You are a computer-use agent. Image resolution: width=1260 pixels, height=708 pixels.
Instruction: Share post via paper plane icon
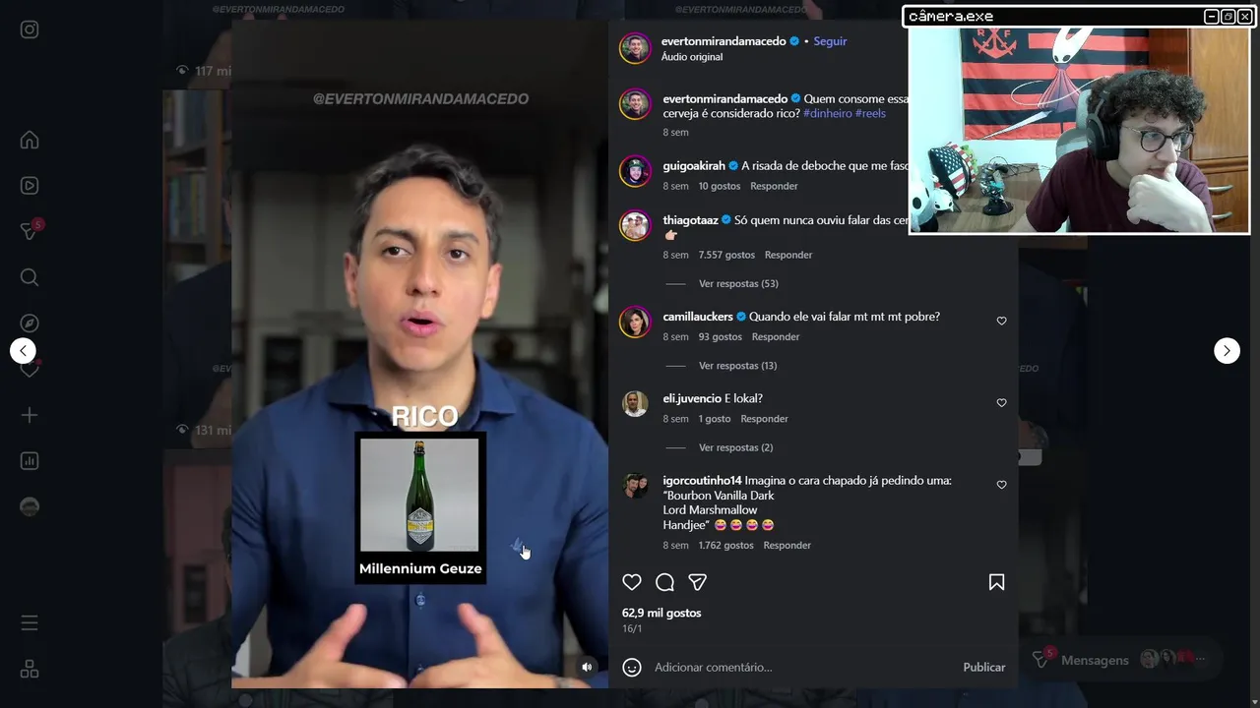pyautogui.click(x=698, y=582)
